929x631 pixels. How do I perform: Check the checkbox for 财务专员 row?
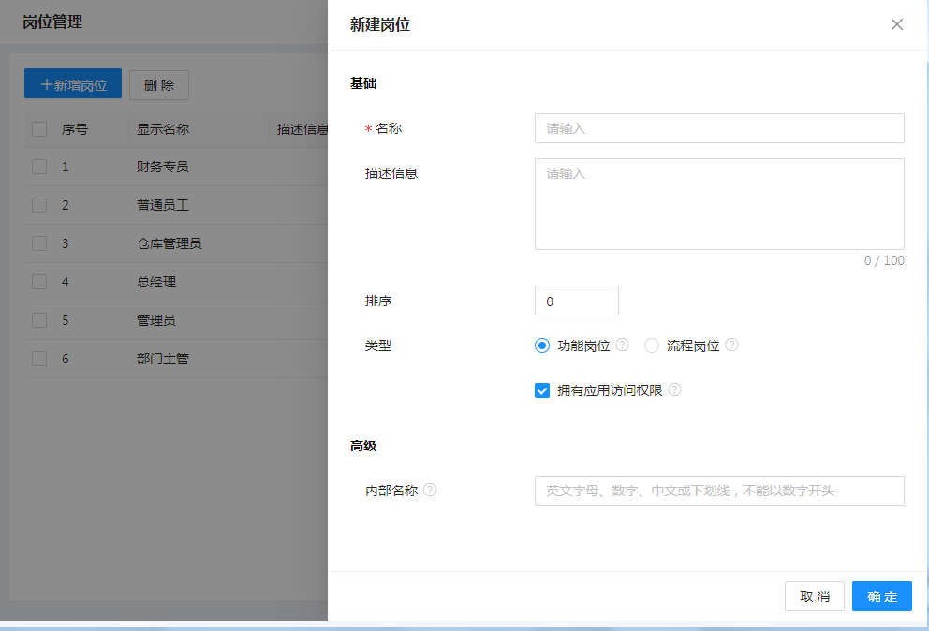click(39, 167)
